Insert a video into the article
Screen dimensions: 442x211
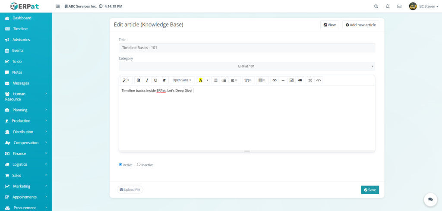(300, 80)
